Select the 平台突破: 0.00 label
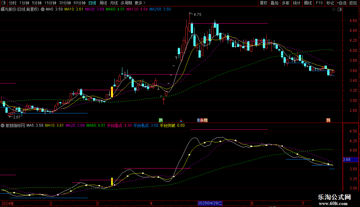The image size is (360, 207). pos(172,125)
